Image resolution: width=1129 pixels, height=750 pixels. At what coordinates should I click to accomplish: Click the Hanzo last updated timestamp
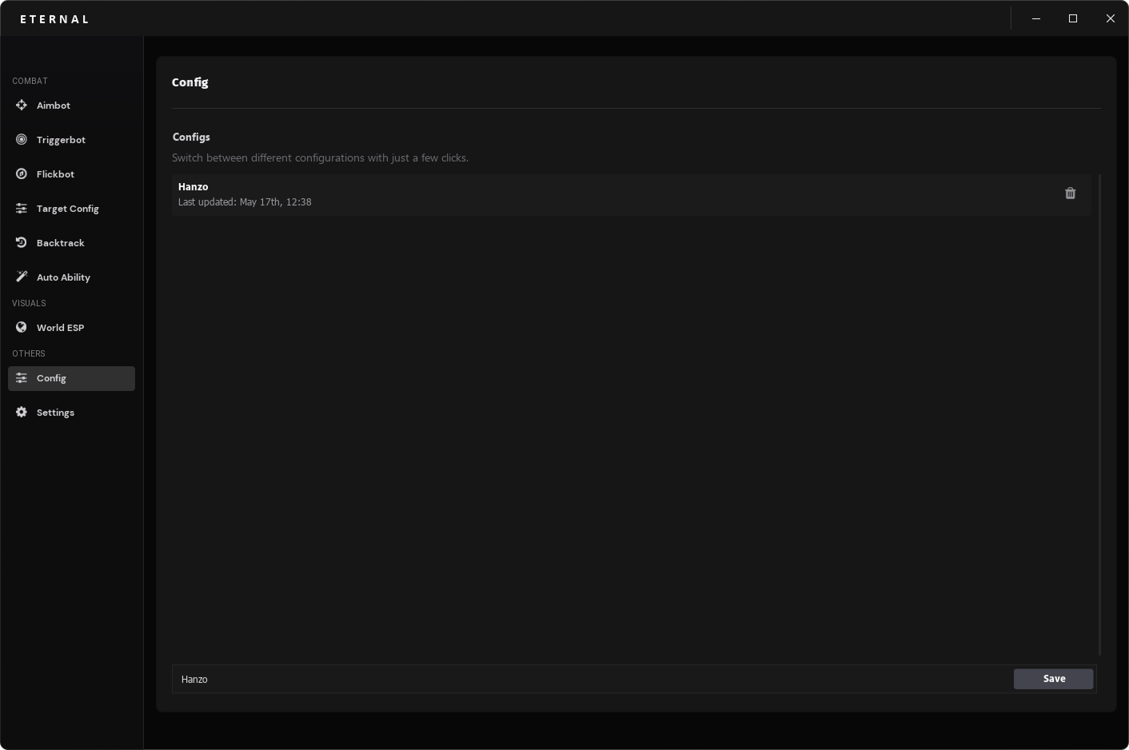245,202
